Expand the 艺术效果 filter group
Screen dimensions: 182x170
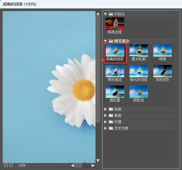pyautogui.click(x=106, y=128)
